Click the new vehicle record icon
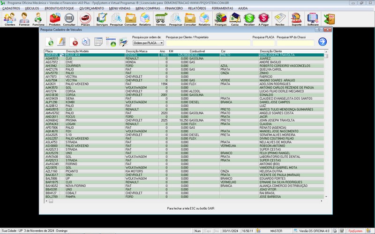375x234 pixels. [50, 43]
